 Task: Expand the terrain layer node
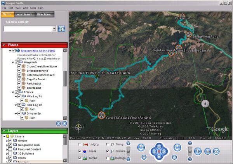click(7, 141)
